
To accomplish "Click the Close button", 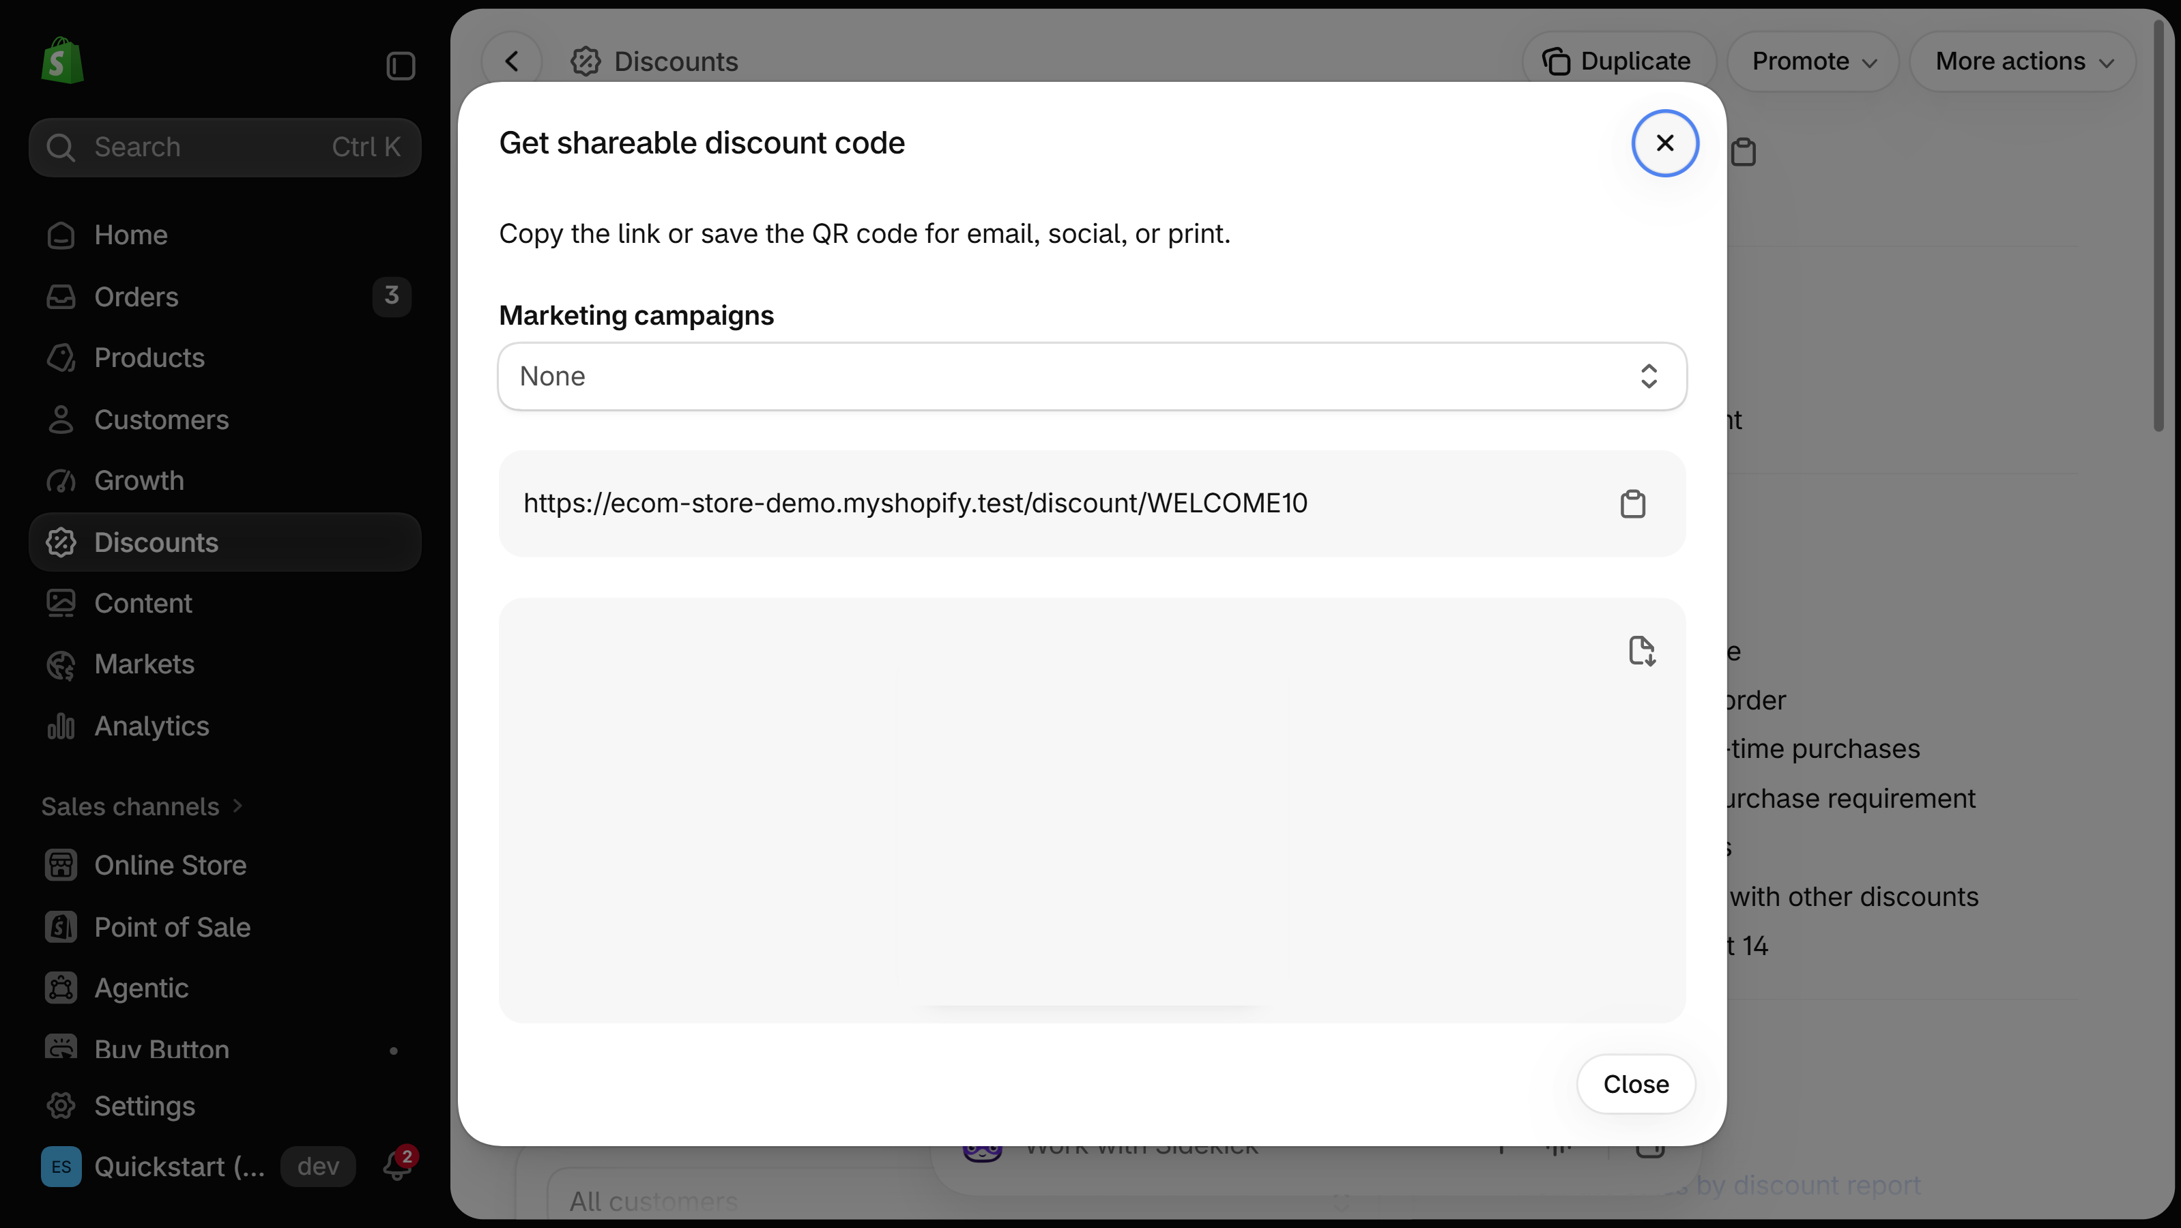I will (1636, 1084).
